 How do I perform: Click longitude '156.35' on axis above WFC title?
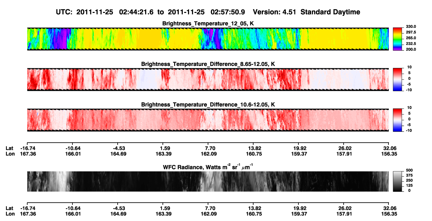point(389,154)
